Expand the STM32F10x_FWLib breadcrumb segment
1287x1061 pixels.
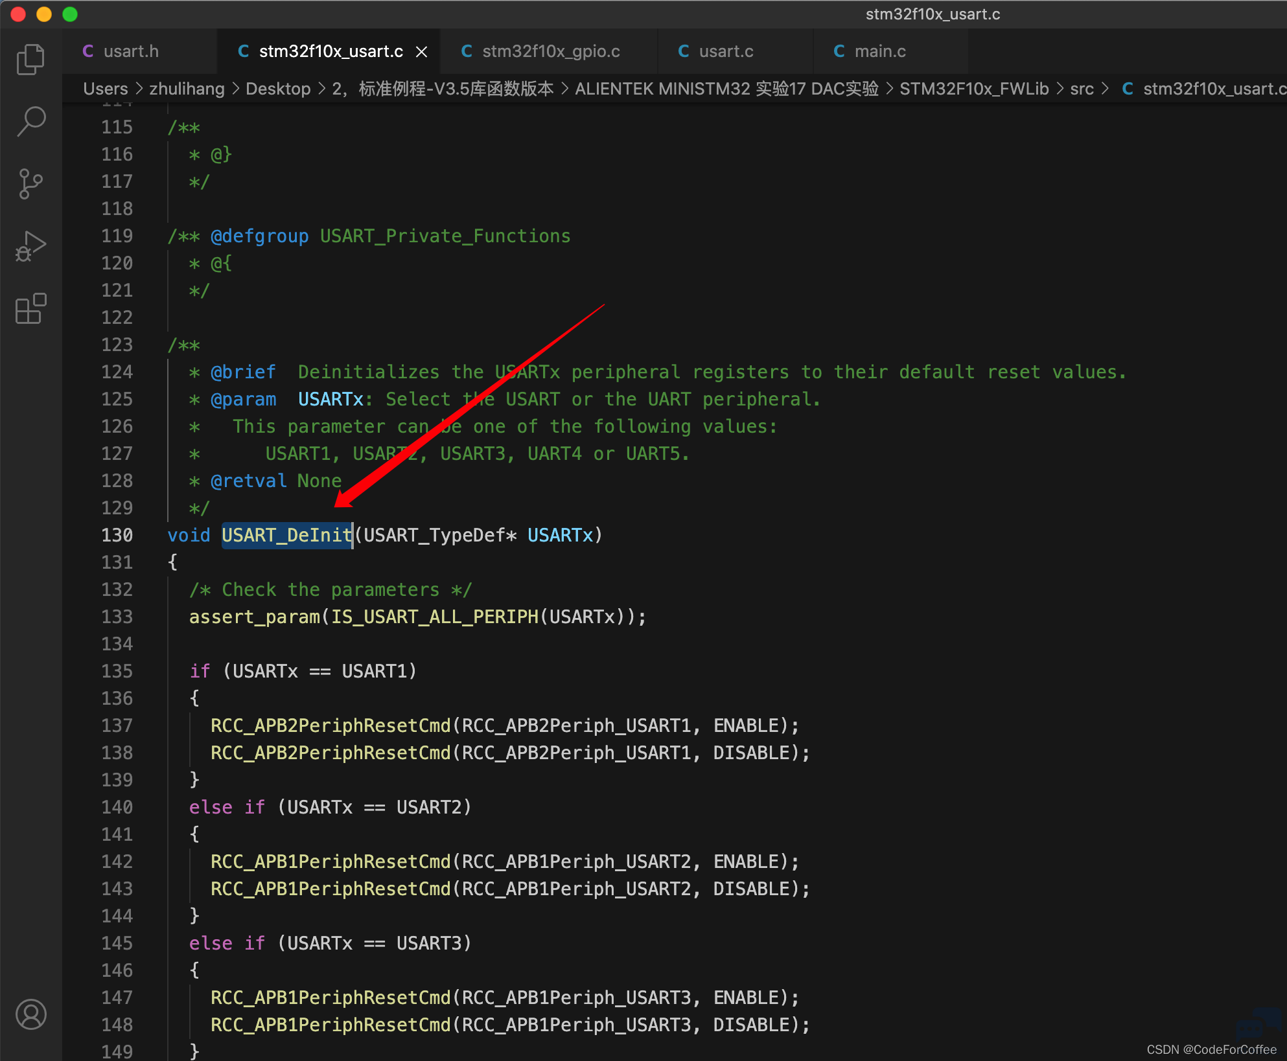point(974,89)
